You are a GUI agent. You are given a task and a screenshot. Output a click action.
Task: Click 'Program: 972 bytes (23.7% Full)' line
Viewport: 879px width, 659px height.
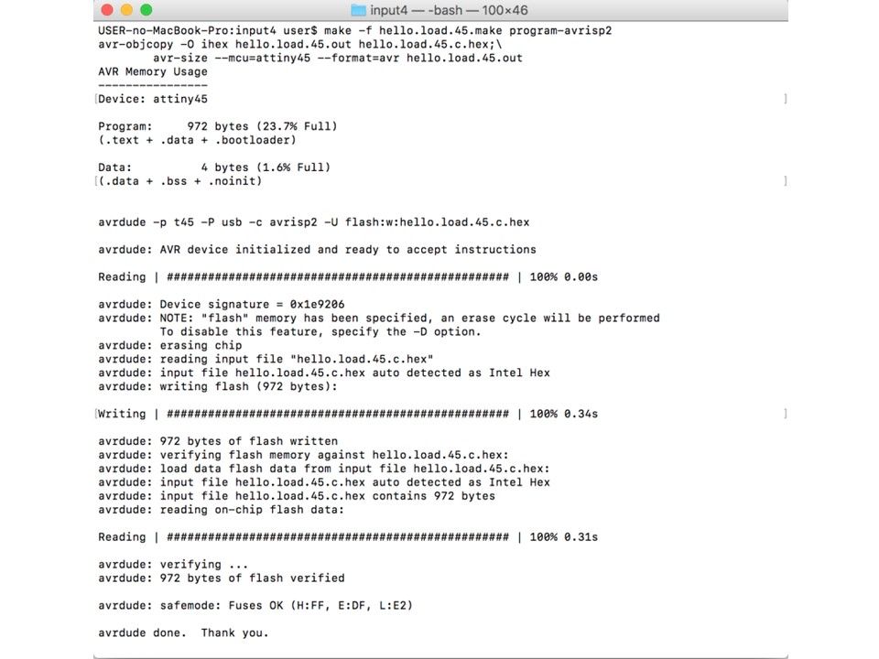point(218,126)
